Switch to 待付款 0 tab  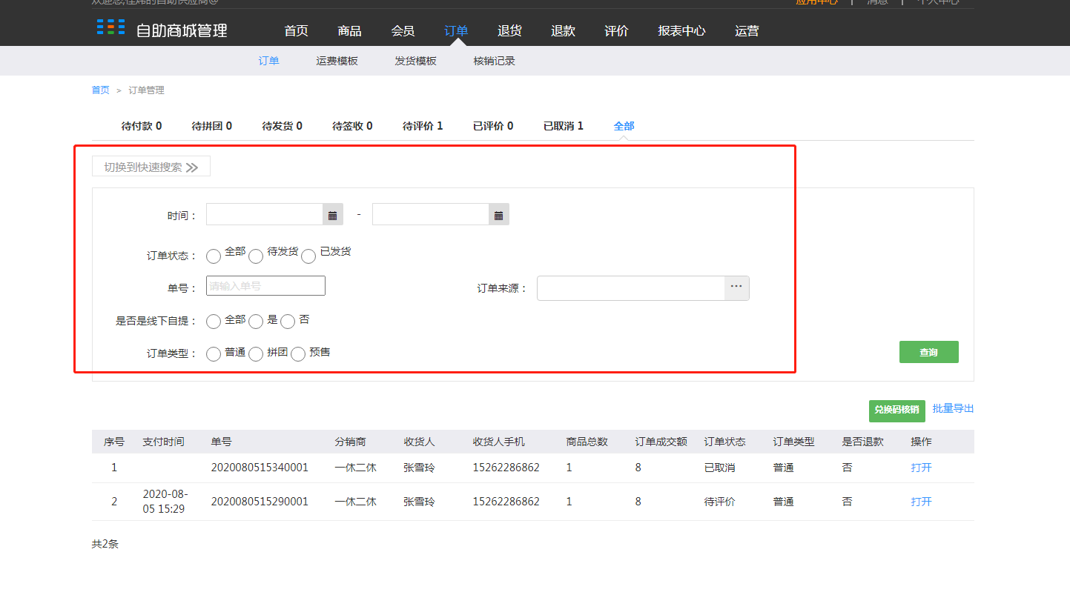click(142, 126)
